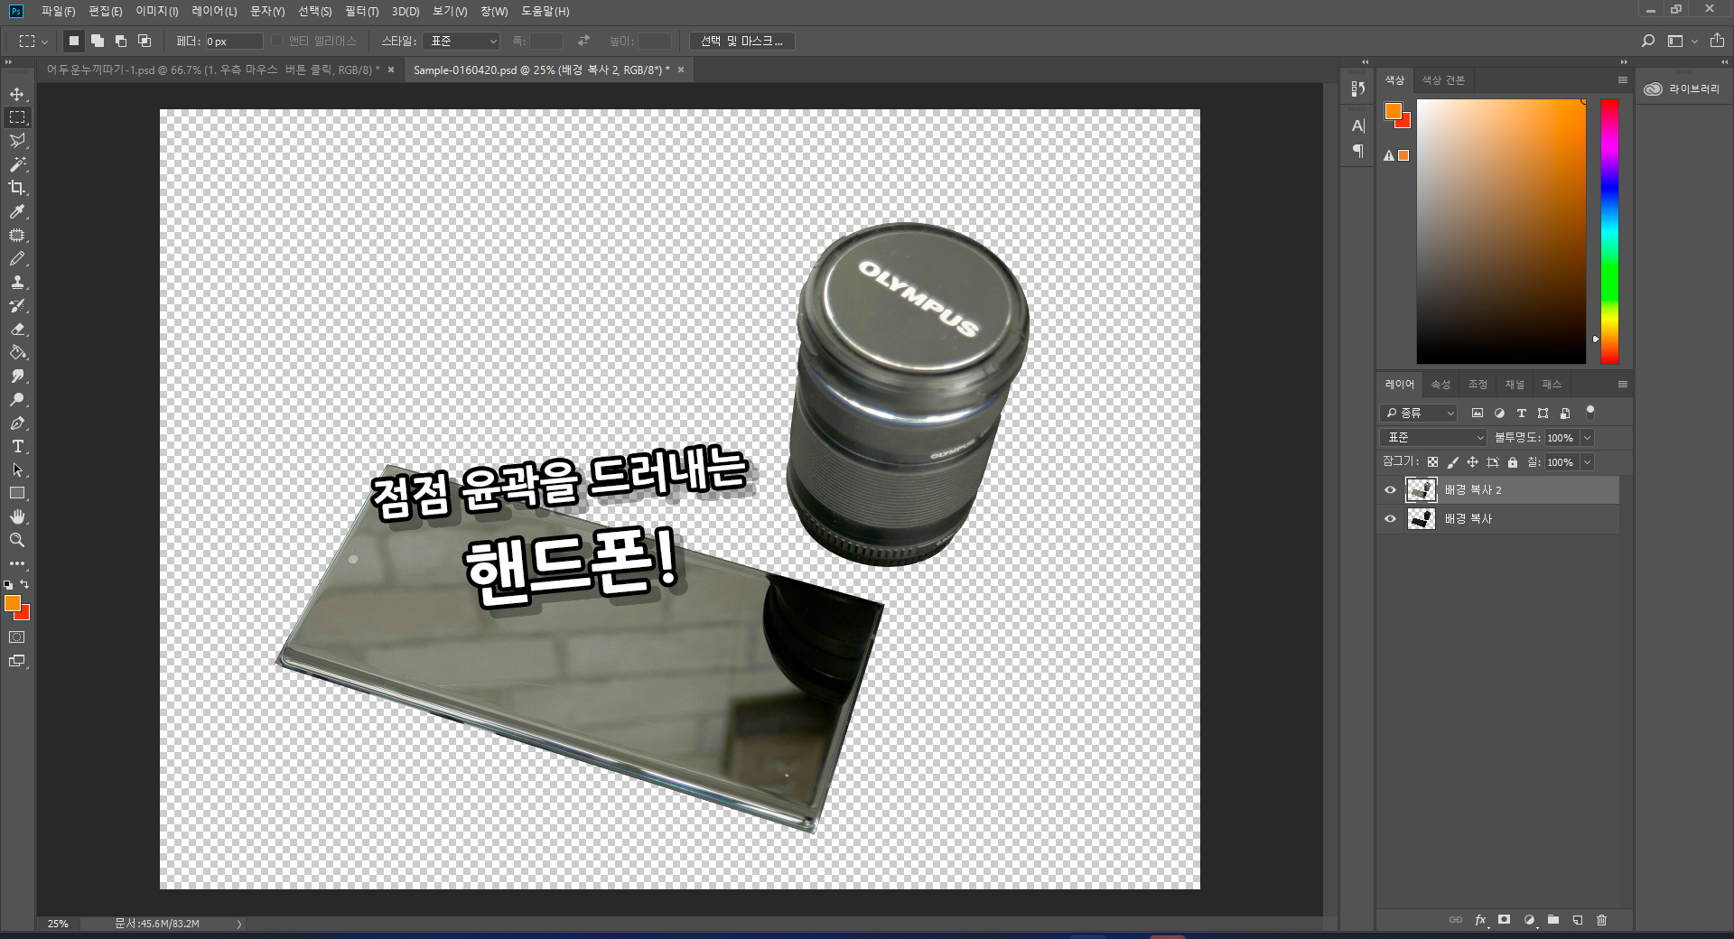Screen dimensions: 1734x939
Task: Choose Add to selection mode
Action: pos(98,41)
